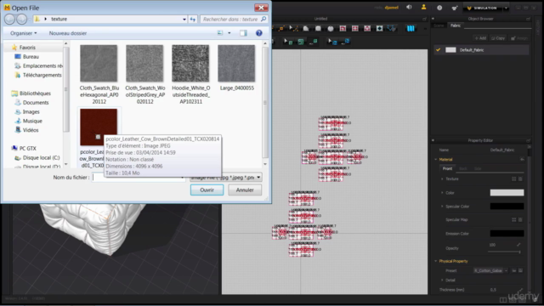Undock the Property Editor panel
544x306 pixels.
point(528,140)
